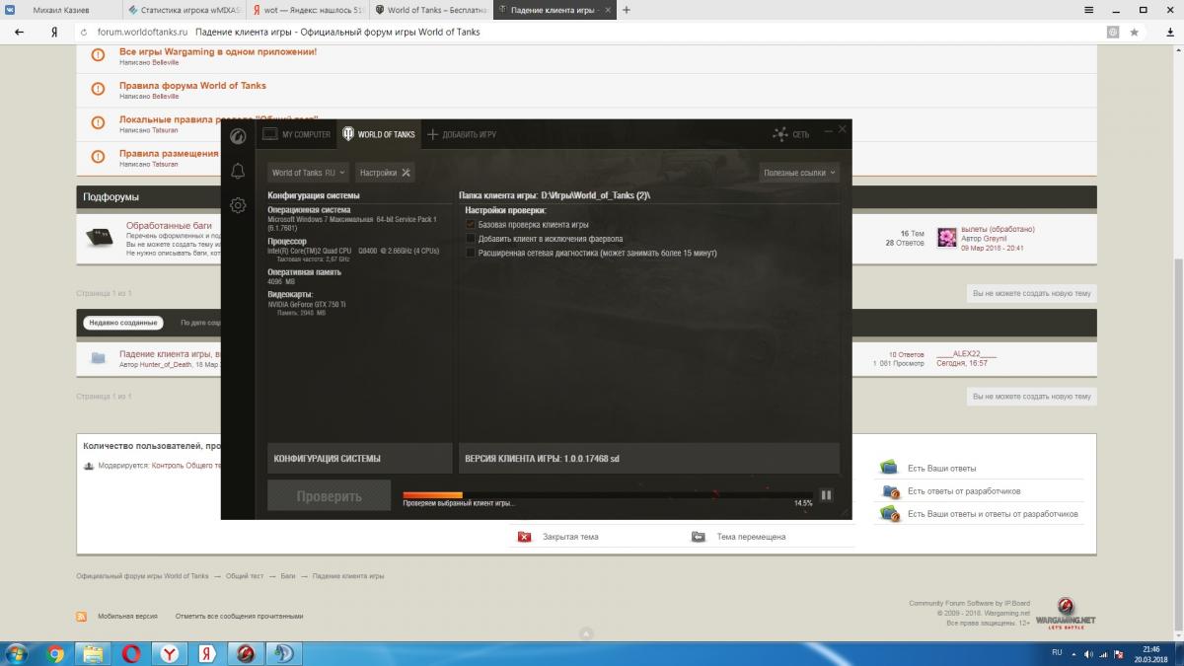Click Добавить игру tab
This screenshot has height=666, width=1184.
462,134
